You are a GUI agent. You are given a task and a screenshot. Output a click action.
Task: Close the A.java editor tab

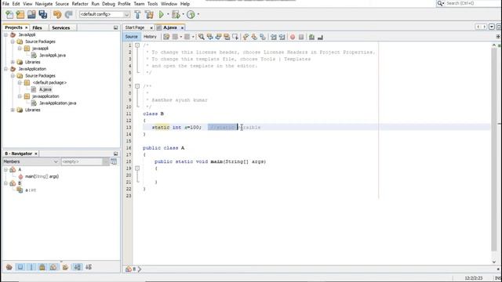[x=182, y=28]
